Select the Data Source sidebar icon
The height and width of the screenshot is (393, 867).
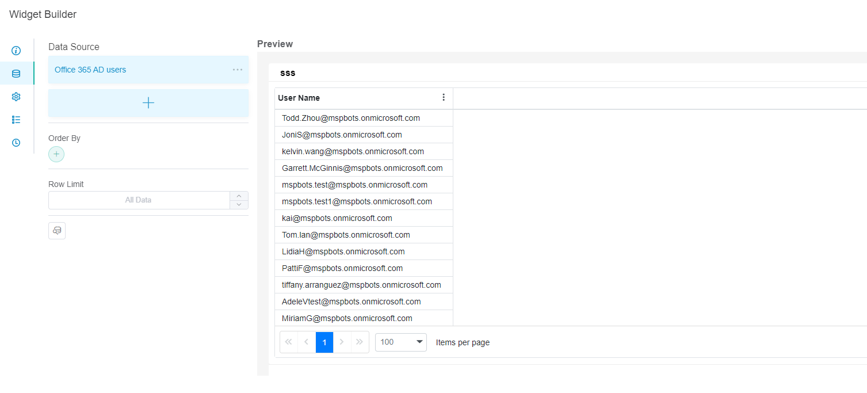pyautogui.click(x=16, y=74)
